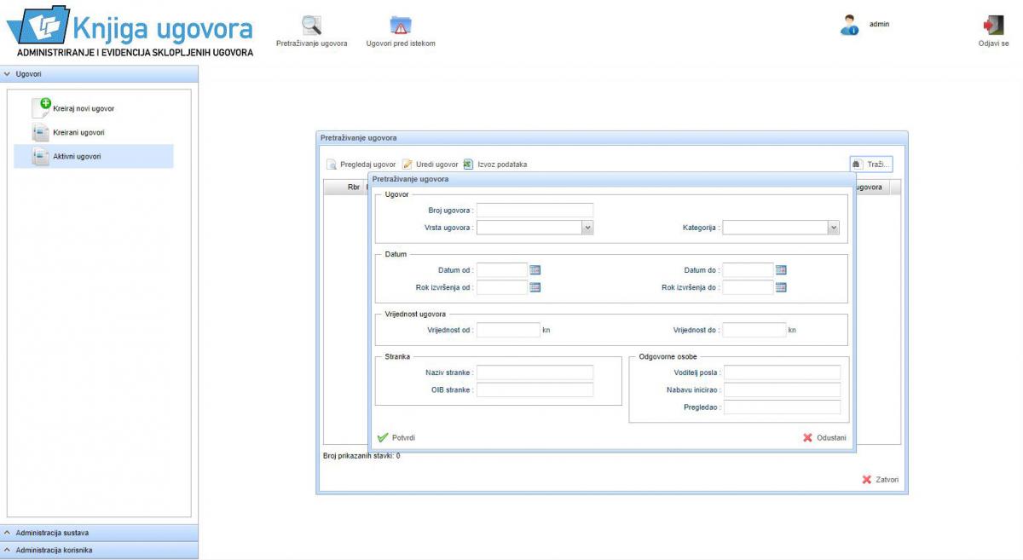Collapse the Ugovori accordion section
The width and height of the screenshot is (1023, 560).
tap(99, 74)
